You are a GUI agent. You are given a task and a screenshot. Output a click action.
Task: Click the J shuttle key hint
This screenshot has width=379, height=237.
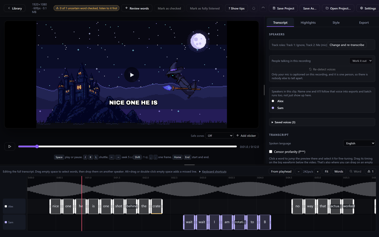pyautogui.click(x=85, y=157)
